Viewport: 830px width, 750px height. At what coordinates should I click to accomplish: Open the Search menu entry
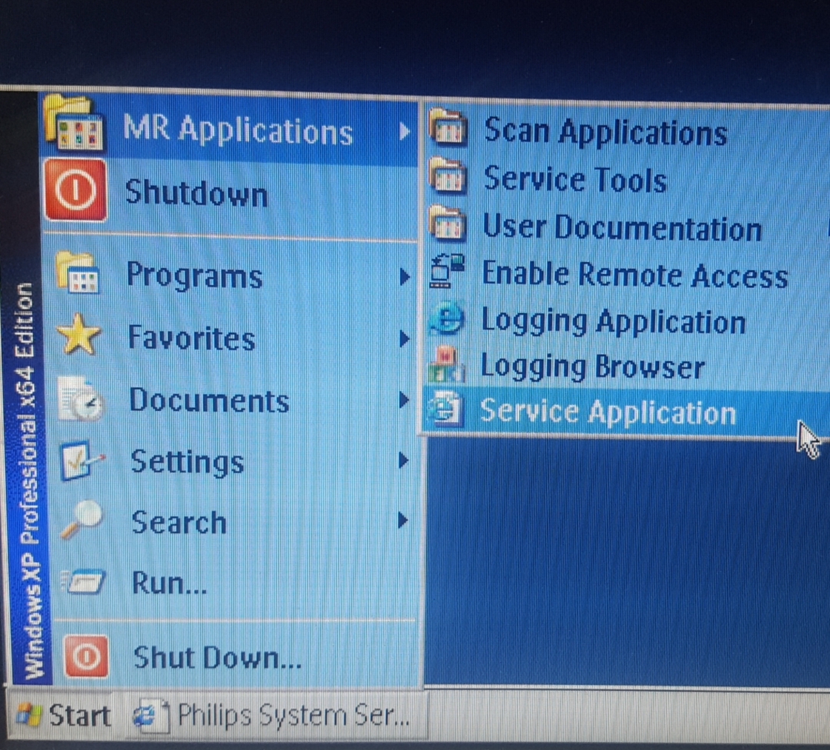[233, 521]
